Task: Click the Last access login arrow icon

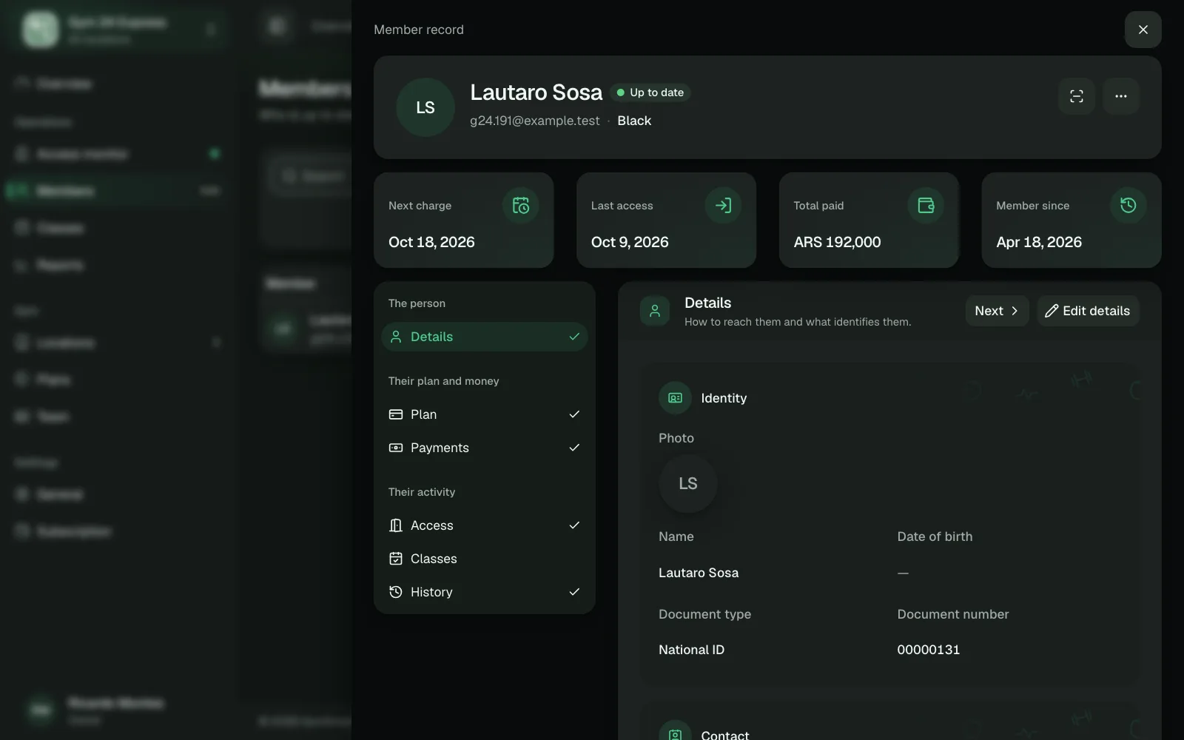Action: pyautogui.click(x=723, y=206)
